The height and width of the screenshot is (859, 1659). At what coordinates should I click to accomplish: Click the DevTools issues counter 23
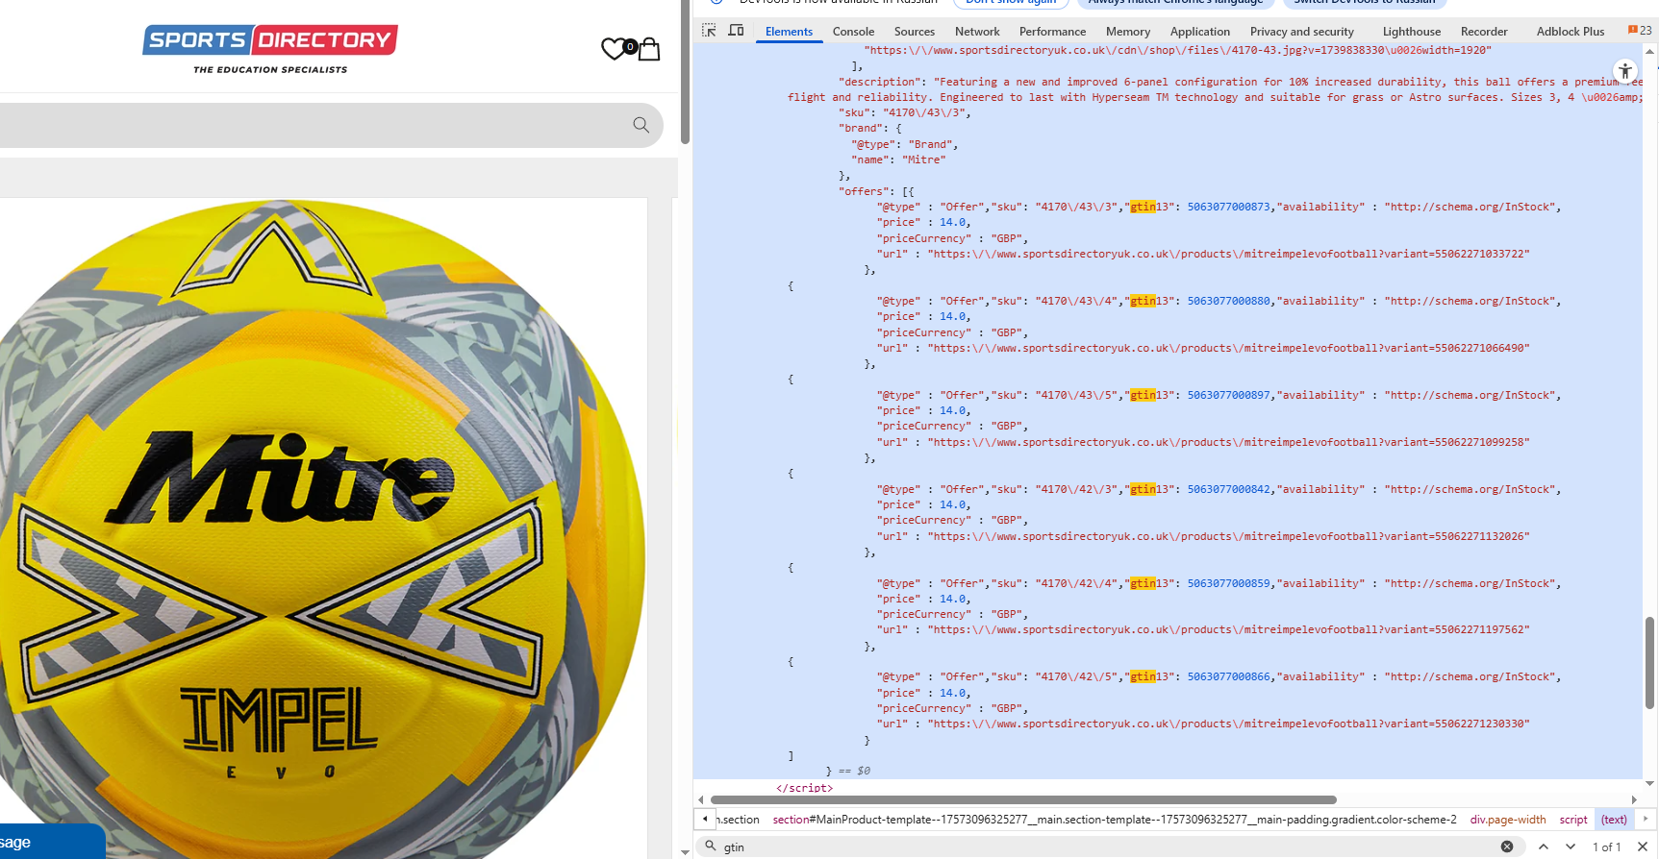click(x=1640, y=31)
